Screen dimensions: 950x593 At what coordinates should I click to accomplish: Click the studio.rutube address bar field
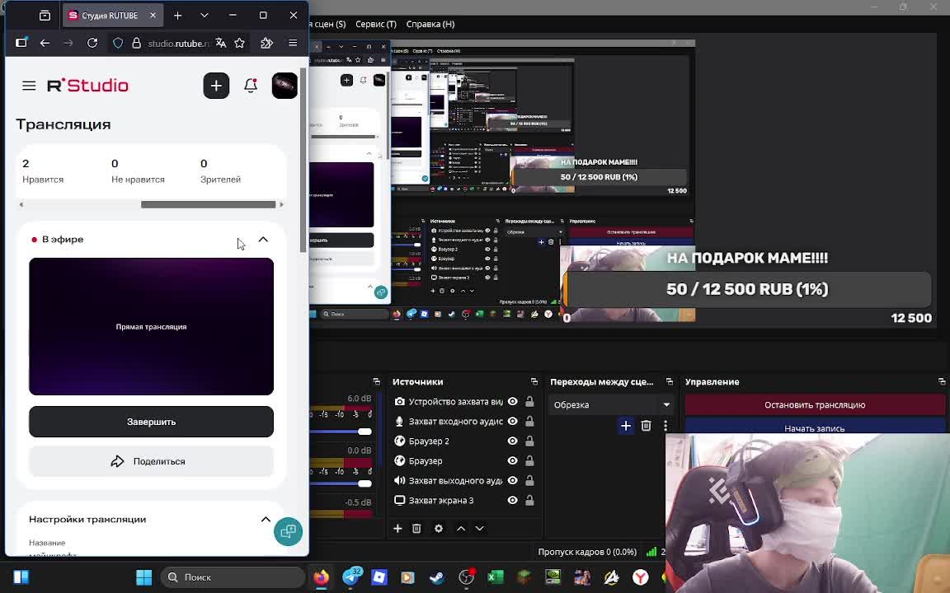point(178,43)
